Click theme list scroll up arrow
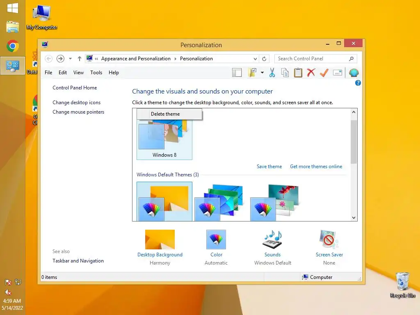Image resolution: width=420 pixels, height=315 pixels. [x=354, y=112]
